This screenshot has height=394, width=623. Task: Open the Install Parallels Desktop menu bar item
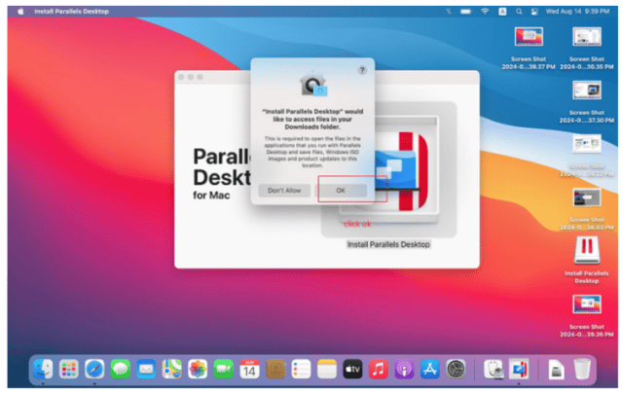(x=71, y=12)
